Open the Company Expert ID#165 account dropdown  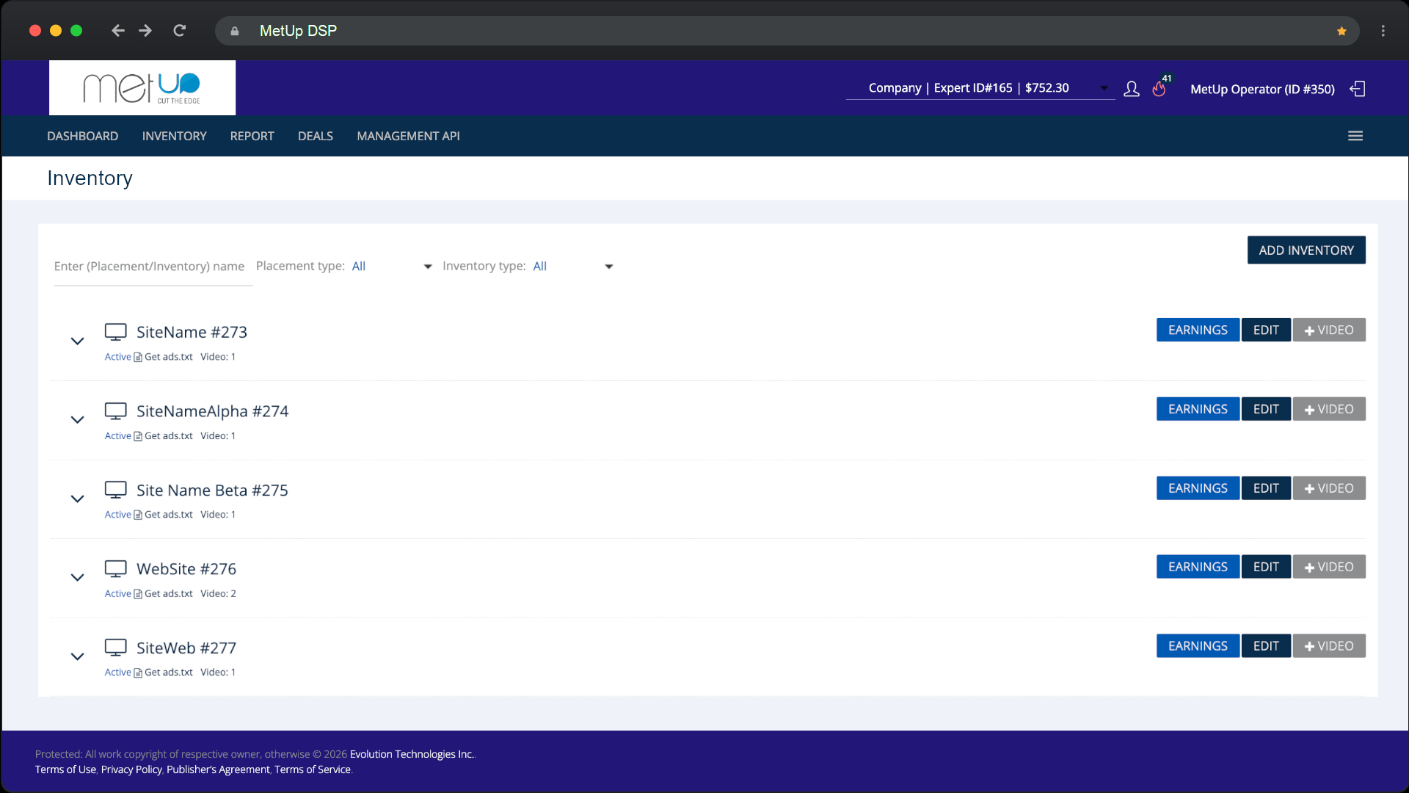(980, 88)
